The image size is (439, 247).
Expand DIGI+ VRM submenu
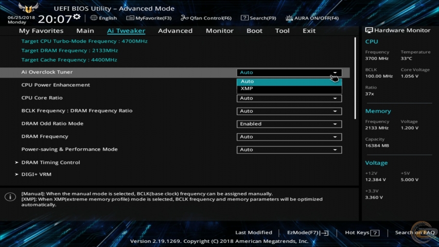tap(36, 174)
